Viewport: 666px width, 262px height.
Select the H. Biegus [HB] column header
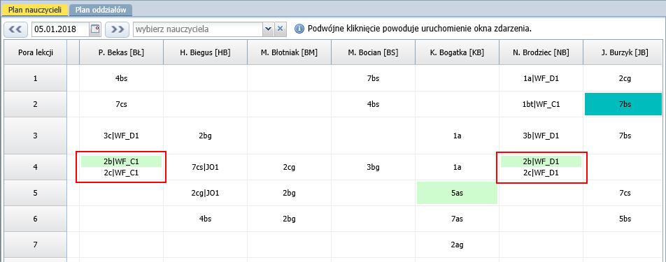click(205, 52)
